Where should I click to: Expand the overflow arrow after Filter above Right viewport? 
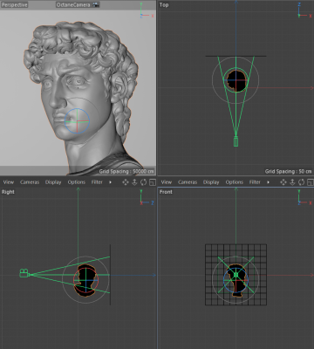[x=110, y=182]
